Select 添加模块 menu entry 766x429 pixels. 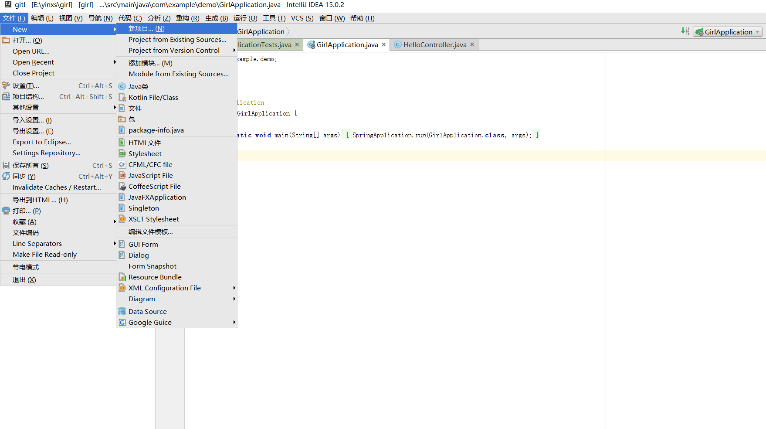pos(176,63)
